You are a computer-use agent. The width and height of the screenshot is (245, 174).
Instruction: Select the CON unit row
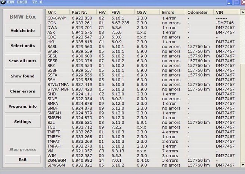click(x=143, y=23)
